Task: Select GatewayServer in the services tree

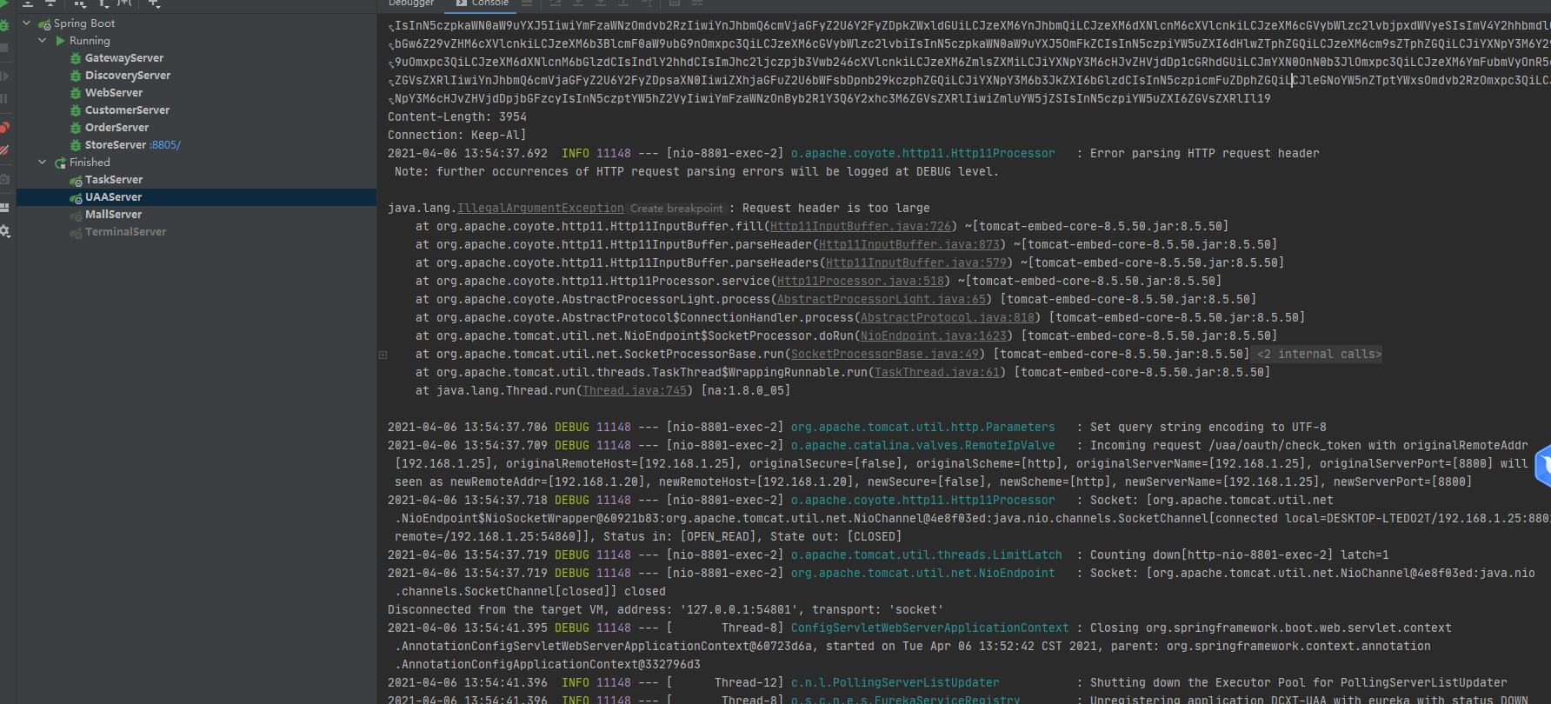Action: 124,58
